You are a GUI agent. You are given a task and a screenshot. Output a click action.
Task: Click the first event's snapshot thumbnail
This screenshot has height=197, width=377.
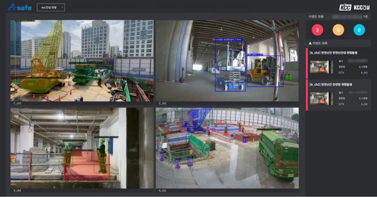(319, 67)
